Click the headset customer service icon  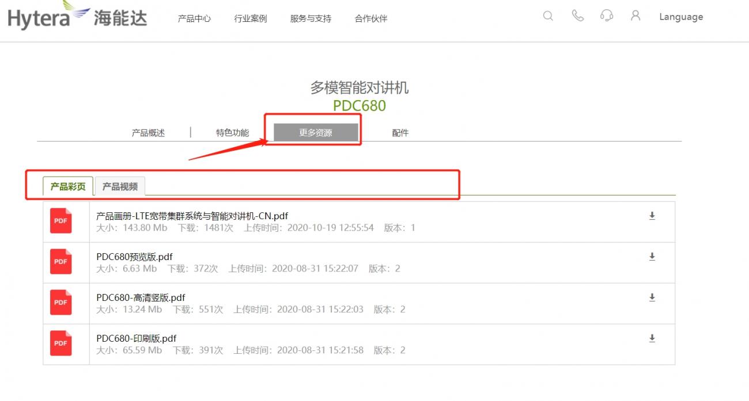point(607,17)
